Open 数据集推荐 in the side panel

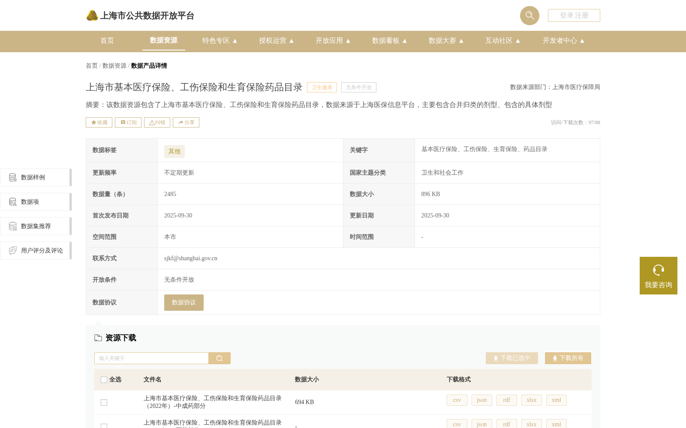[x=36, y=226]
